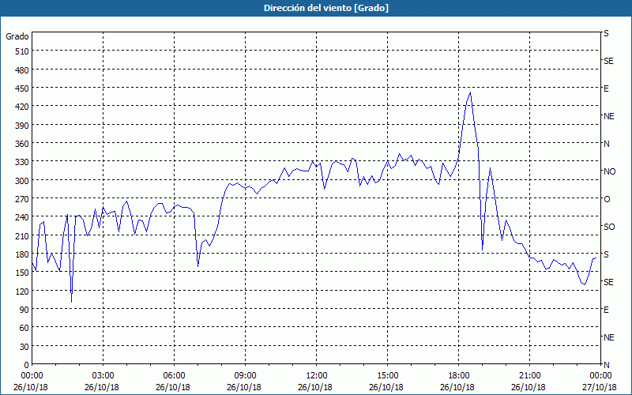632x395 pixels.
Task: Click the chart title 'Dirección del viento [Grado]'
Action: coord(326,8)
